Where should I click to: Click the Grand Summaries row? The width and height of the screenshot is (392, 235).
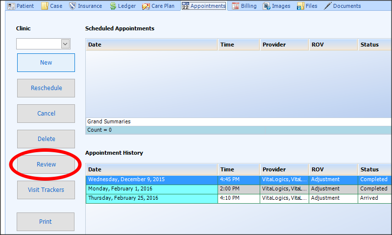coord(239,122)
